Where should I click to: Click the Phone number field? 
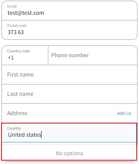[x=93, y=55]
